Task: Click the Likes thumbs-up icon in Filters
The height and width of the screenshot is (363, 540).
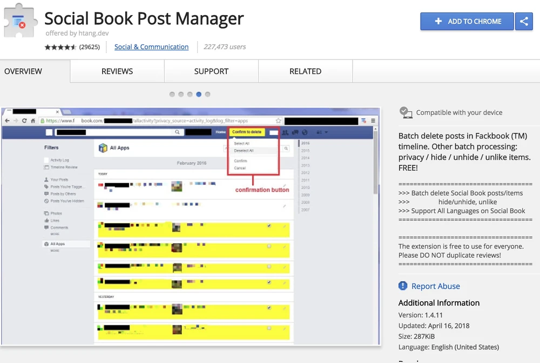Action: pos(46,220)
